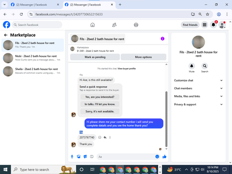Open the Friends icon in top navigation
Viewport: 232px width, 174px height.
(x=114, y=25)
